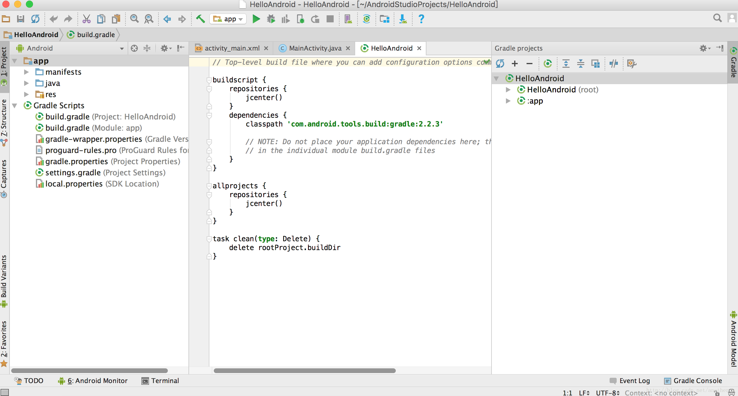
Task: Expand all in Gradle projects panel
Action: tap(566, 64)
